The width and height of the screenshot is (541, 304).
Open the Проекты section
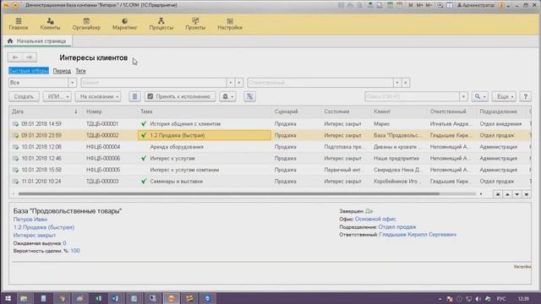(x=195, y=24)
